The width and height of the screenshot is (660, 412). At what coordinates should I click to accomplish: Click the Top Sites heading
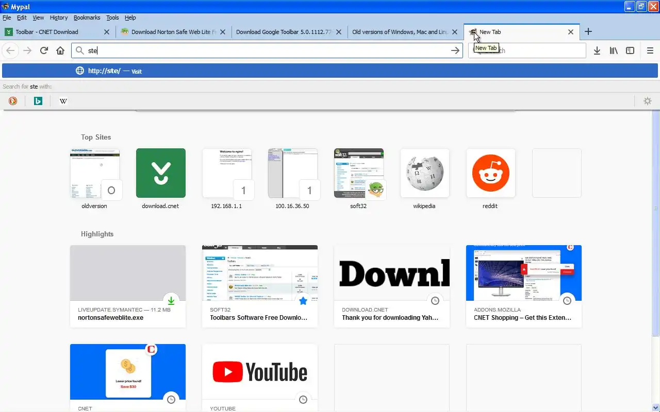coord(96,137)
